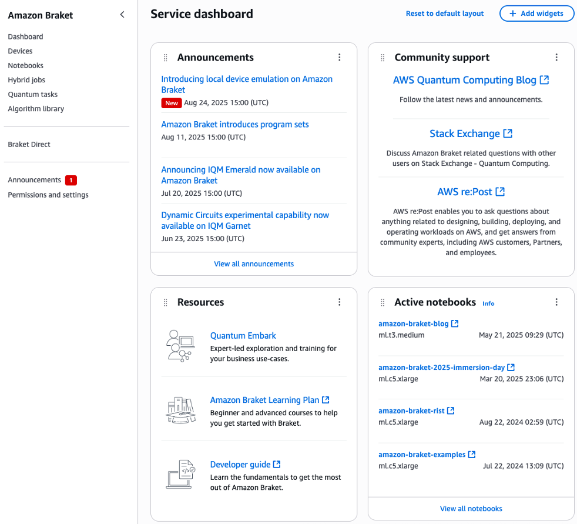Image resolution: width=577 pixels, height=524 pixels.
Task: Collapse the Amazon Braket side navigation
Action: [122, 15]
